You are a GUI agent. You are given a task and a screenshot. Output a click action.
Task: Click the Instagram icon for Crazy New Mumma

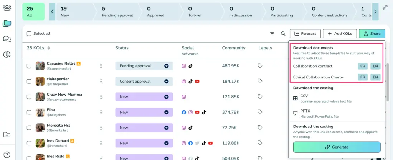pos(184,97)
